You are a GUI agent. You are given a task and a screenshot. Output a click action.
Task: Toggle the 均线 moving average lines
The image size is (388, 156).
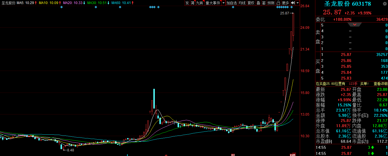242,3
